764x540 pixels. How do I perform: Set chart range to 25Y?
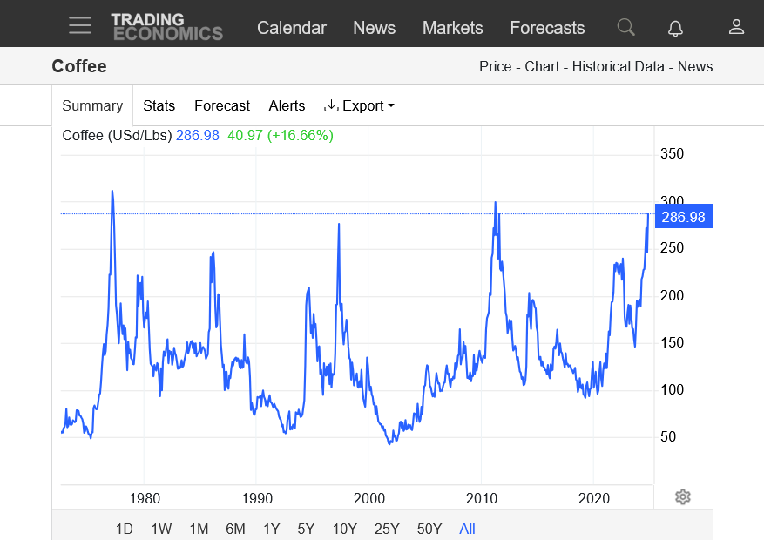point(387,529)
